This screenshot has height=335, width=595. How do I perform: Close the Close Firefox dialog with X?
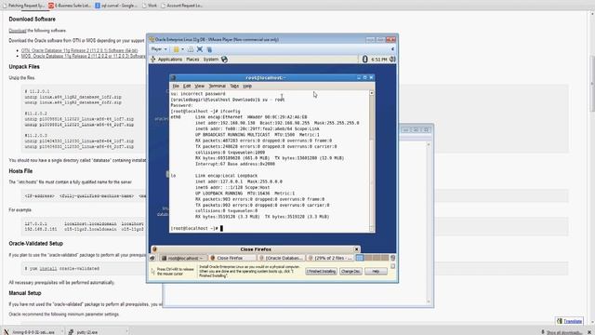356,249
